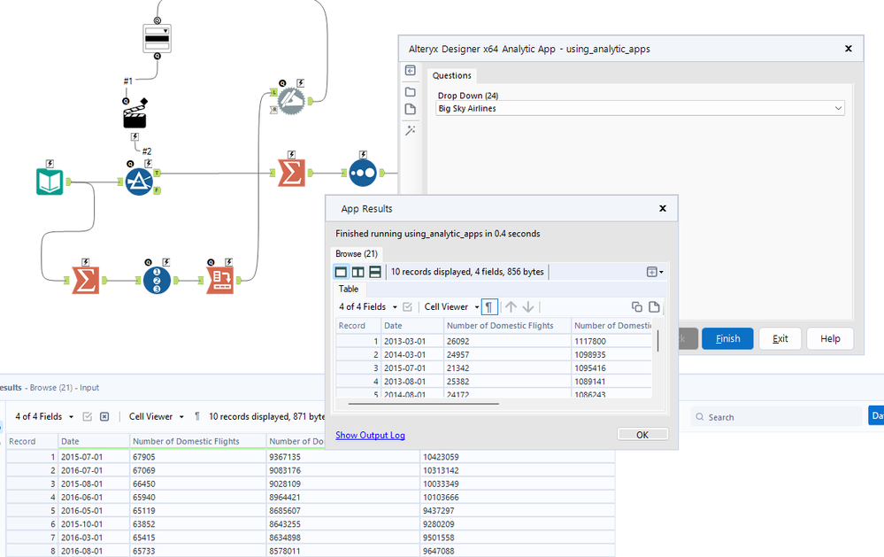The height and width of the screenshot is (557, 884).
Task: Select the teal Input Data book tool
Action: click(x=50, y=182)
